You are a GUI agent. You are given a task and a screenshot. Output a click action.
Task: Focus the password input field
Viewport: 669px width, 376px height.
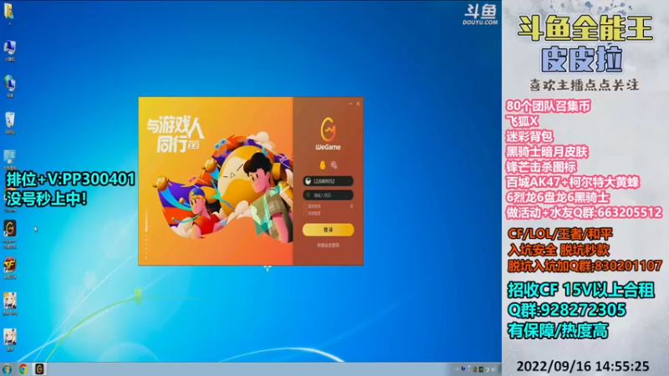tap(328, 196)
